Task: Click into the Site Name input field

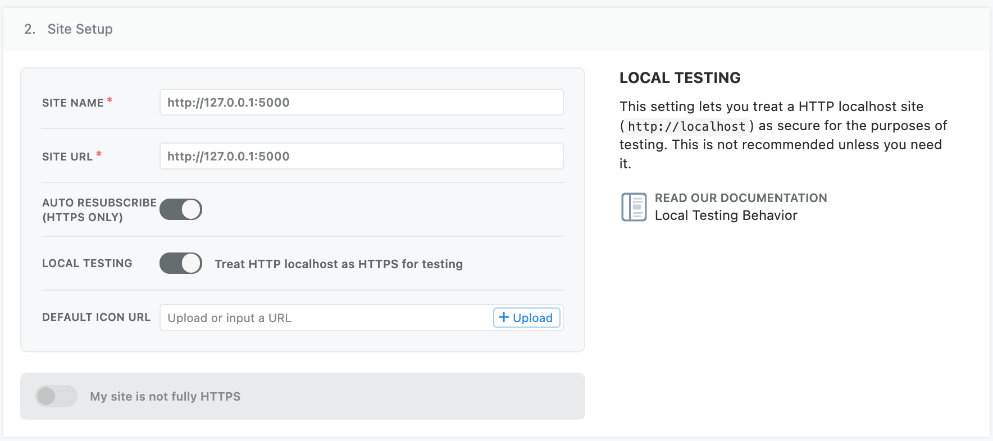Action: point(361,102)
